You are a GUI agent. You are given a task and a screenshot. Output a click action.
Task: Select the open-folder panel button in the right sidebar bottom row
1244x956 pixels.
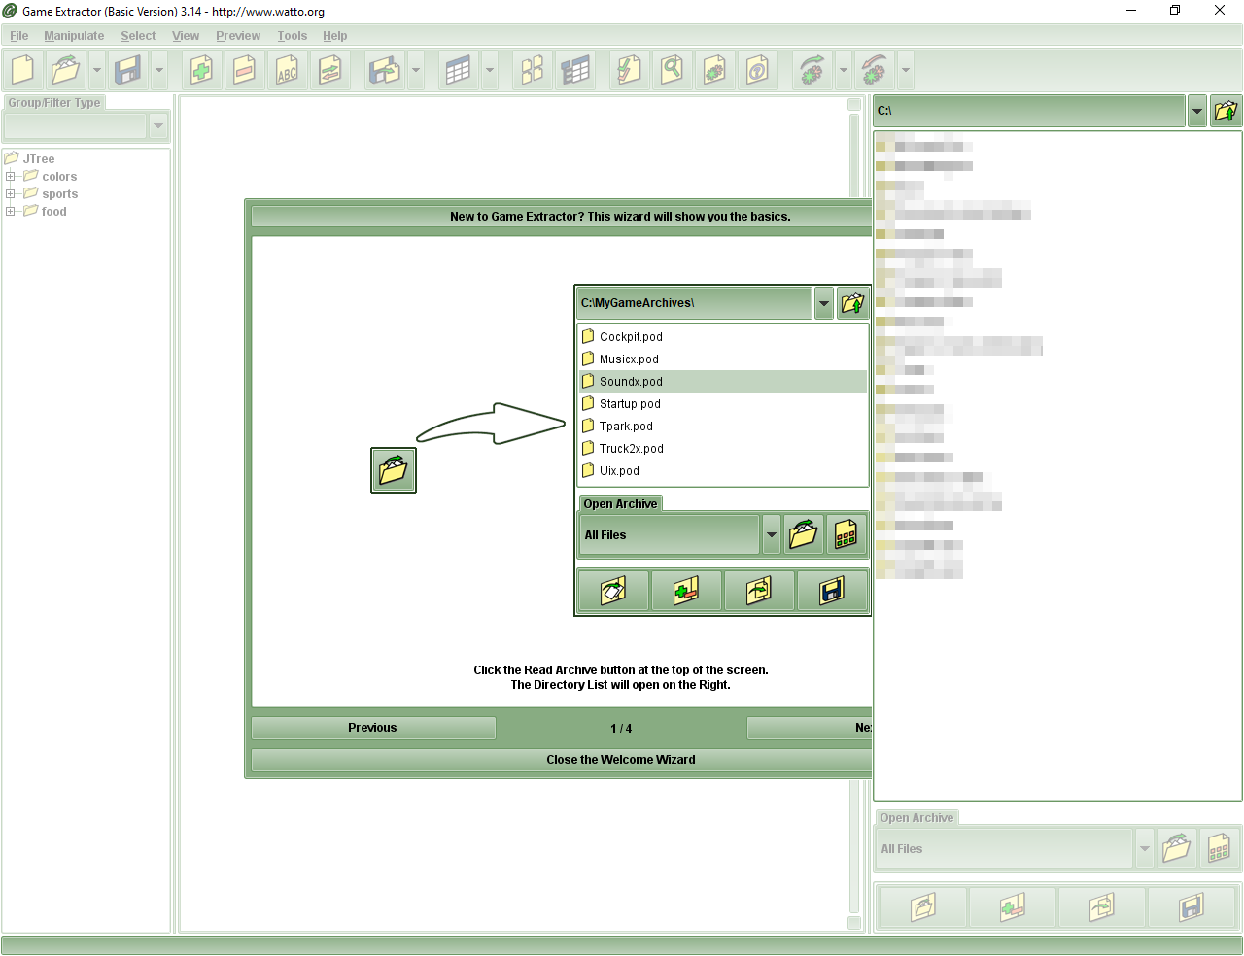tap(922, 908)
